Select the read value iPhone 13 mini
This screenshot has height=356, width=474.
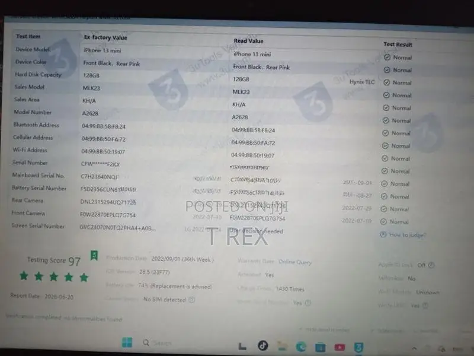tap(252, 54)
